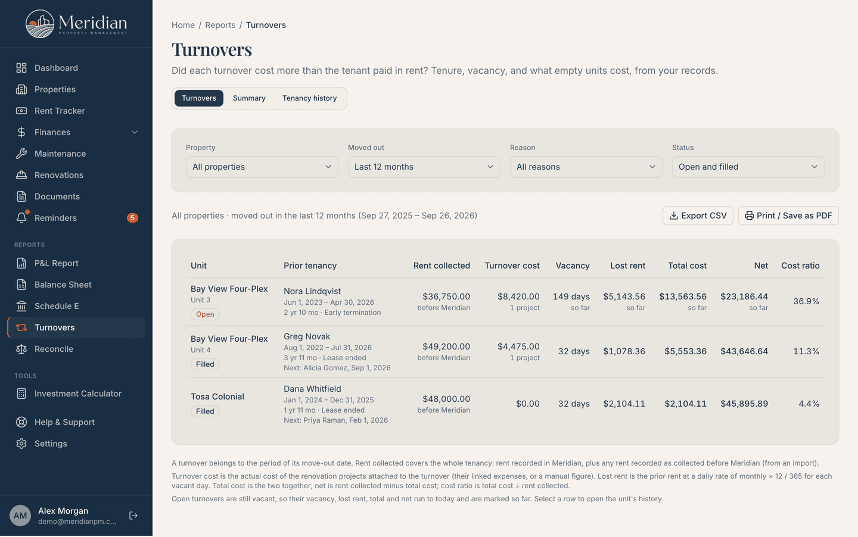
Task: Click the Open status badge for Unit 3
Action: click(205, 314)
